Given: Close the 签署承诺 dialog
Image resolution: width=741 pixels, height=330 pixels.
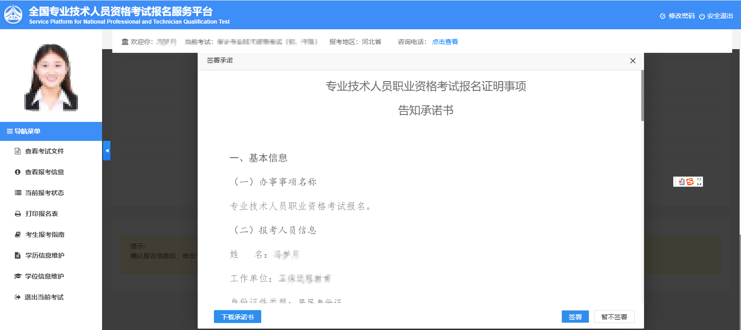Looking at the screenshot, I should tap(632, 61).
